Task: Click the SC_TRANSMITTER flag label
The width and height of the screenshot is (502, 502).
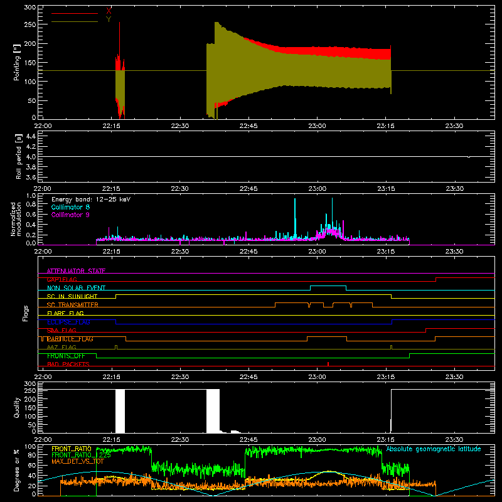Action: pyautogui.click(x=73, y=305)
